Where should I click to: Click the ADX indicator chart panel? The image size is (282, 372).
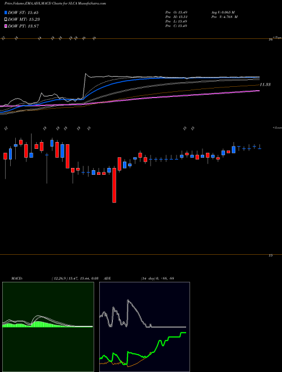click(144, 327)
